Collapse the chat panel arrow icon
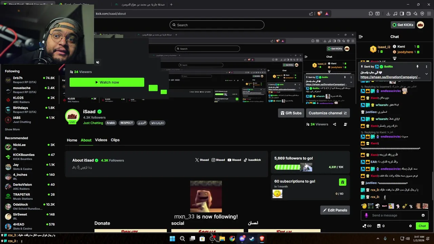The image size is (434, 244). pos(361,37)
